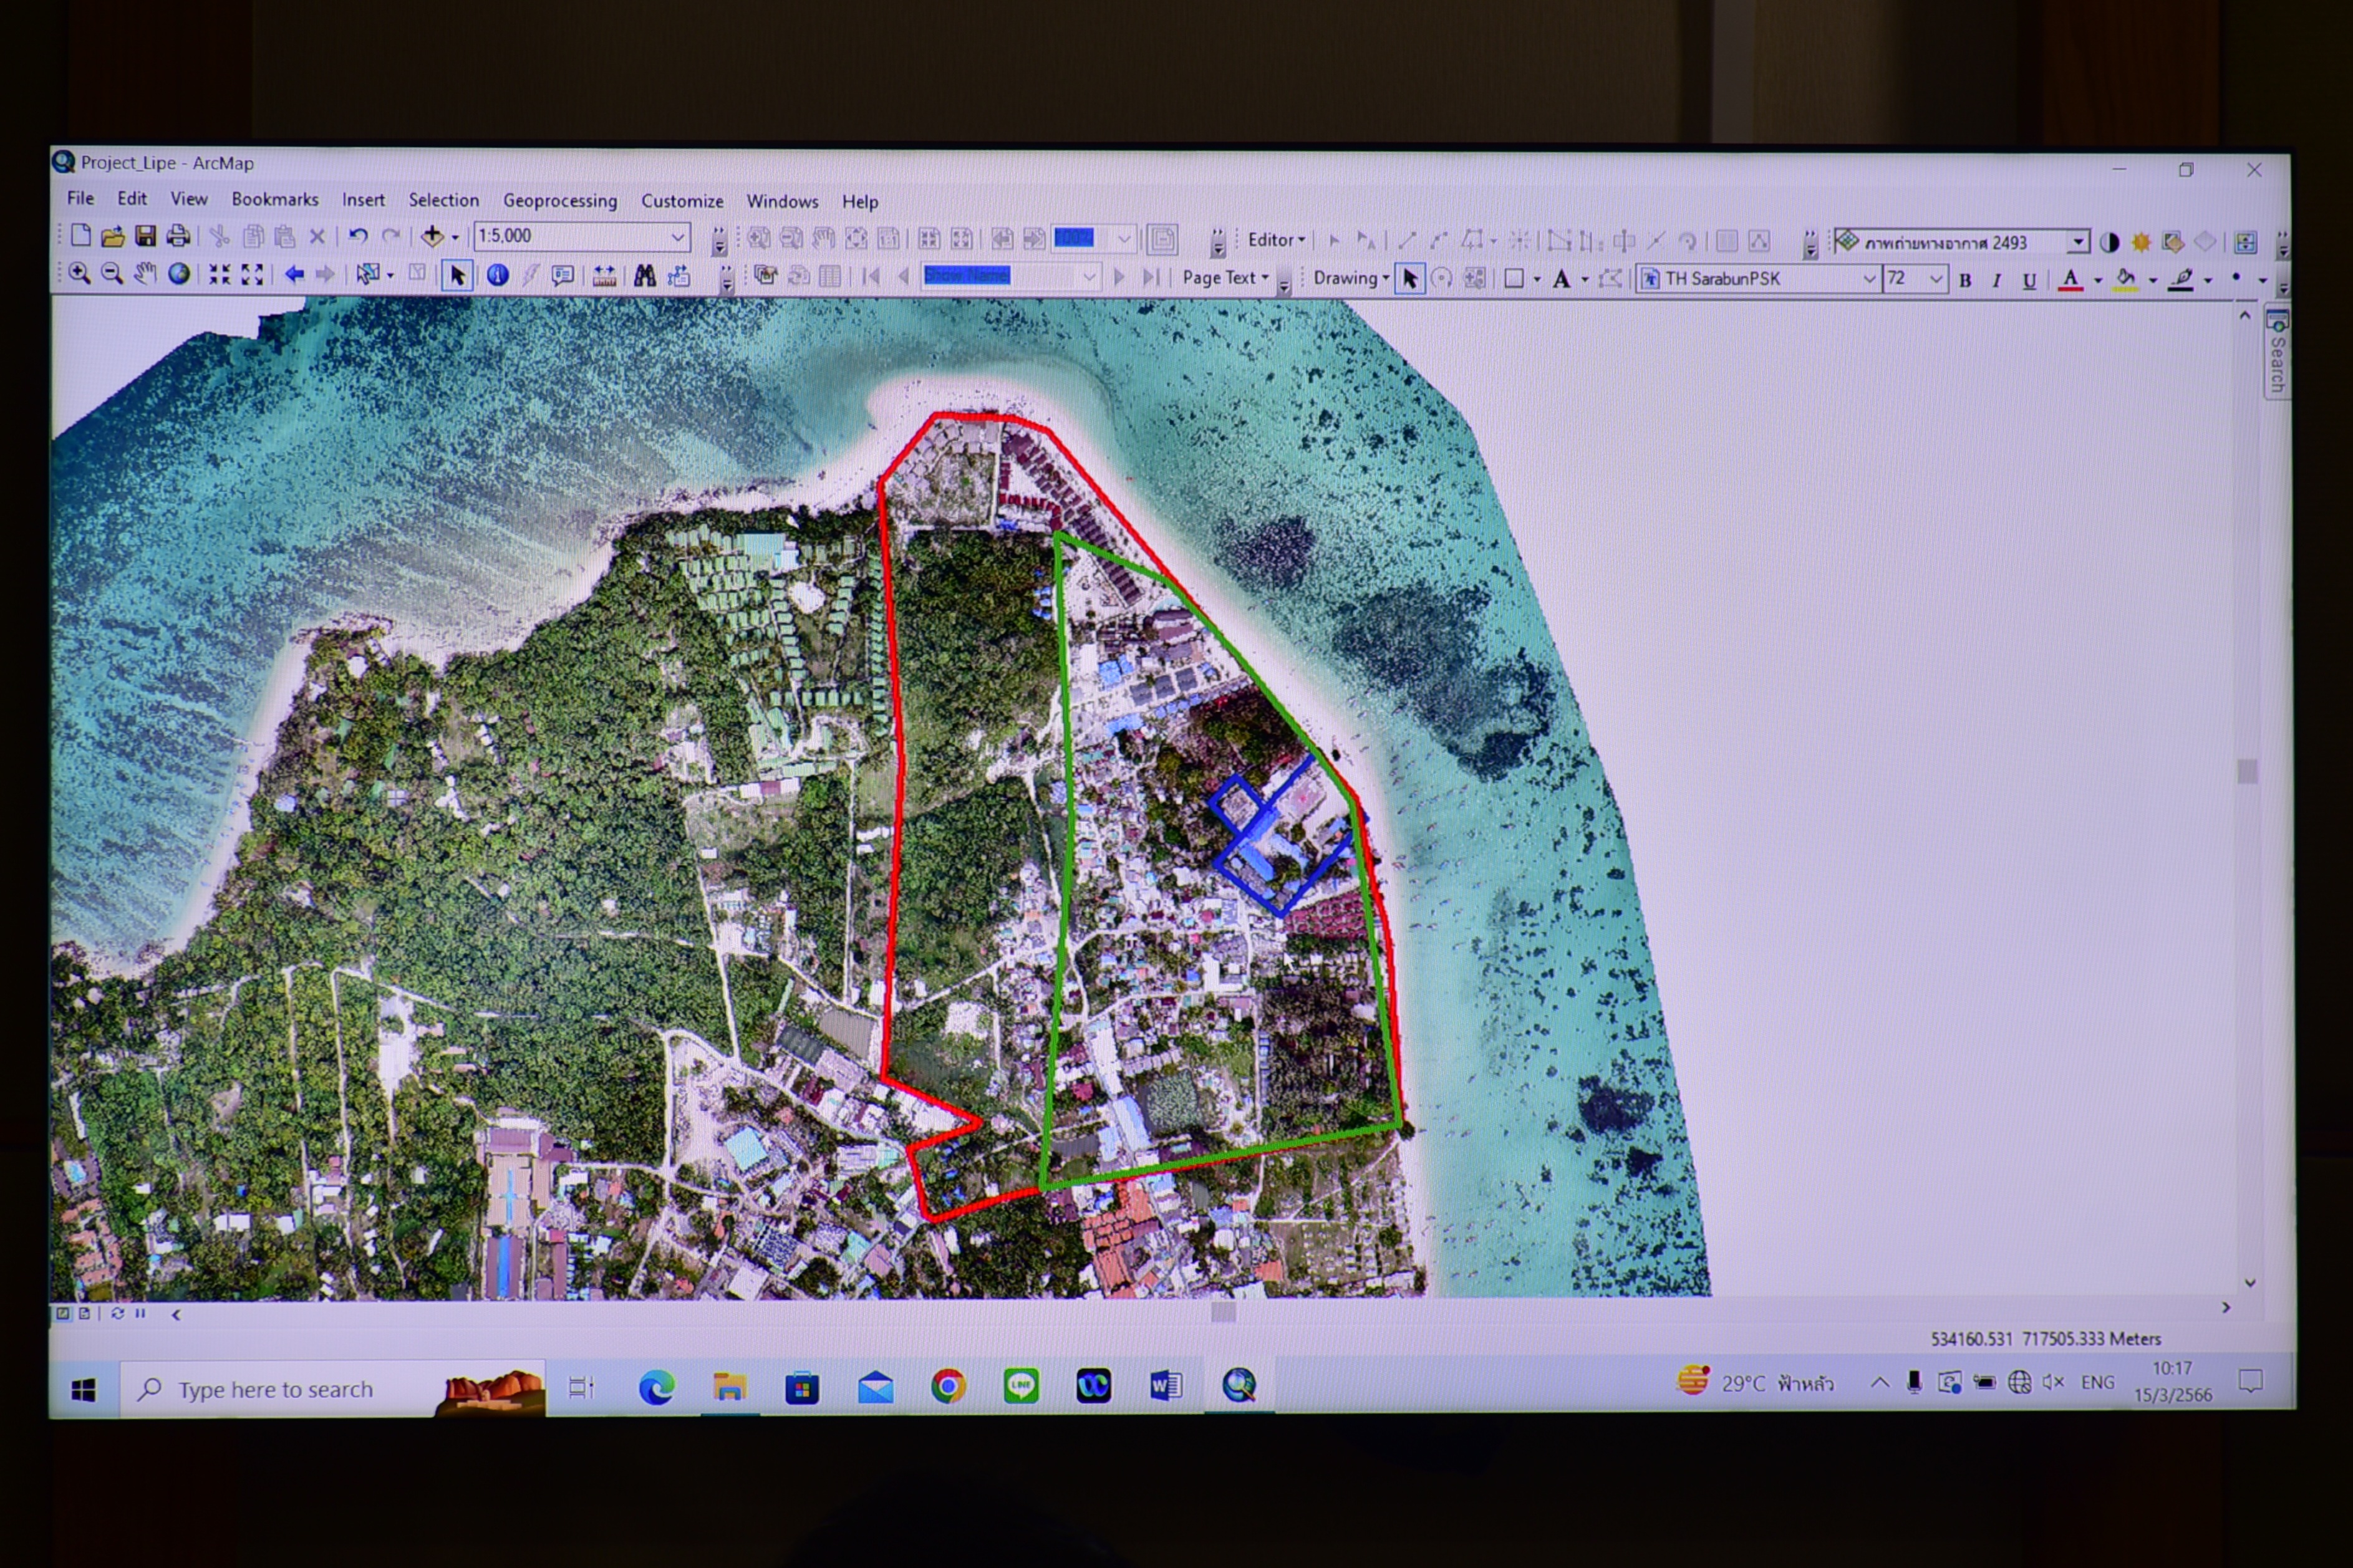Open the Editor dropdown button
Viewport: 2353px width, 1568px height.
pos(1275,240)
